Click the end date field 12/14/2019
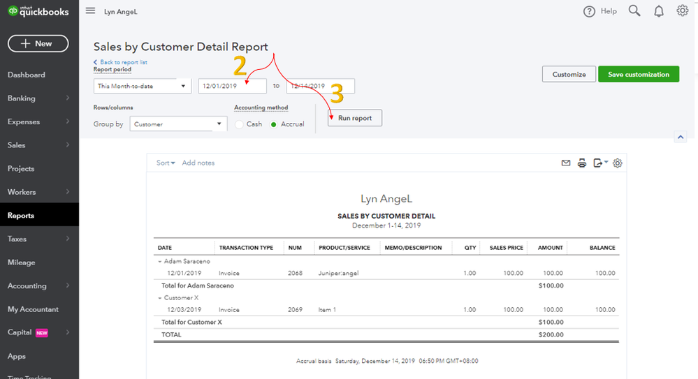 pos(321,86)
